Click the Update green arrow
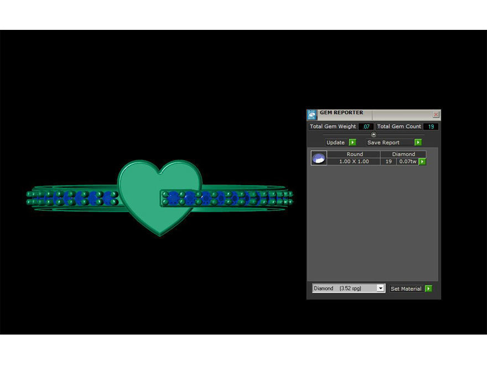This screenshot has height=365, width=487. point(353,142)
